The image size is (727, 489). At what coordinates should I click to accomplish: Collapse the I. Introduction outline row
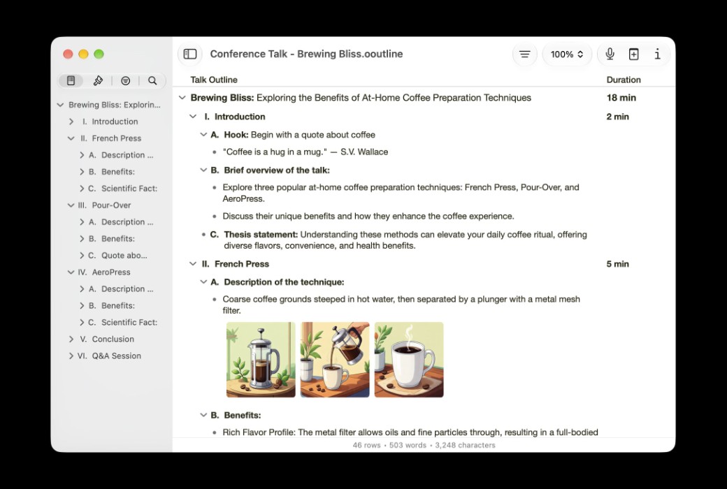click(193, 117)
